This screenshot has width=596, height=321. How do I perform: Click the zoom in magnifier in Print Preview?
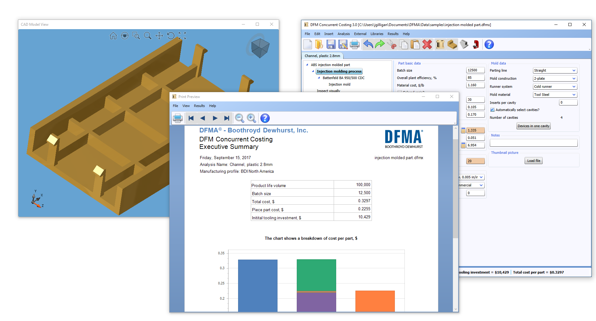(251, 118)
